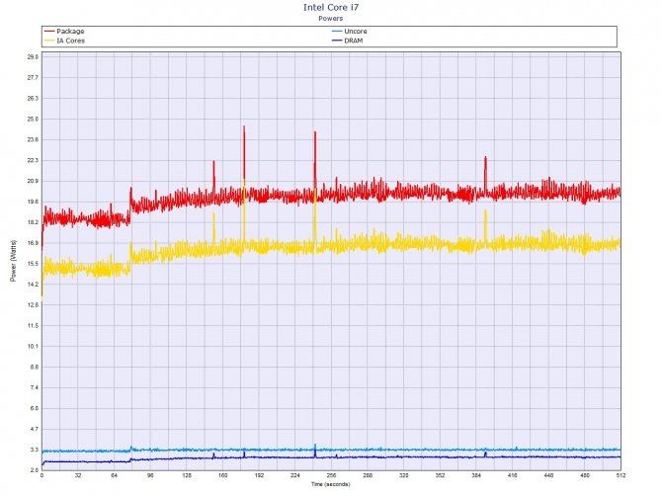Click the 14.2 value on the power axis
This screenshot has width=662, height=496.
pos(33,285)
